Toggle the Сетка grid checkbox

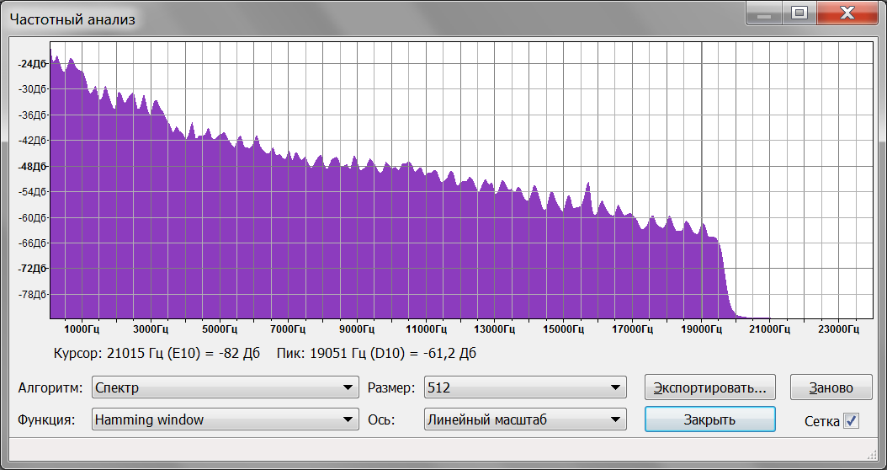(851, 421)
